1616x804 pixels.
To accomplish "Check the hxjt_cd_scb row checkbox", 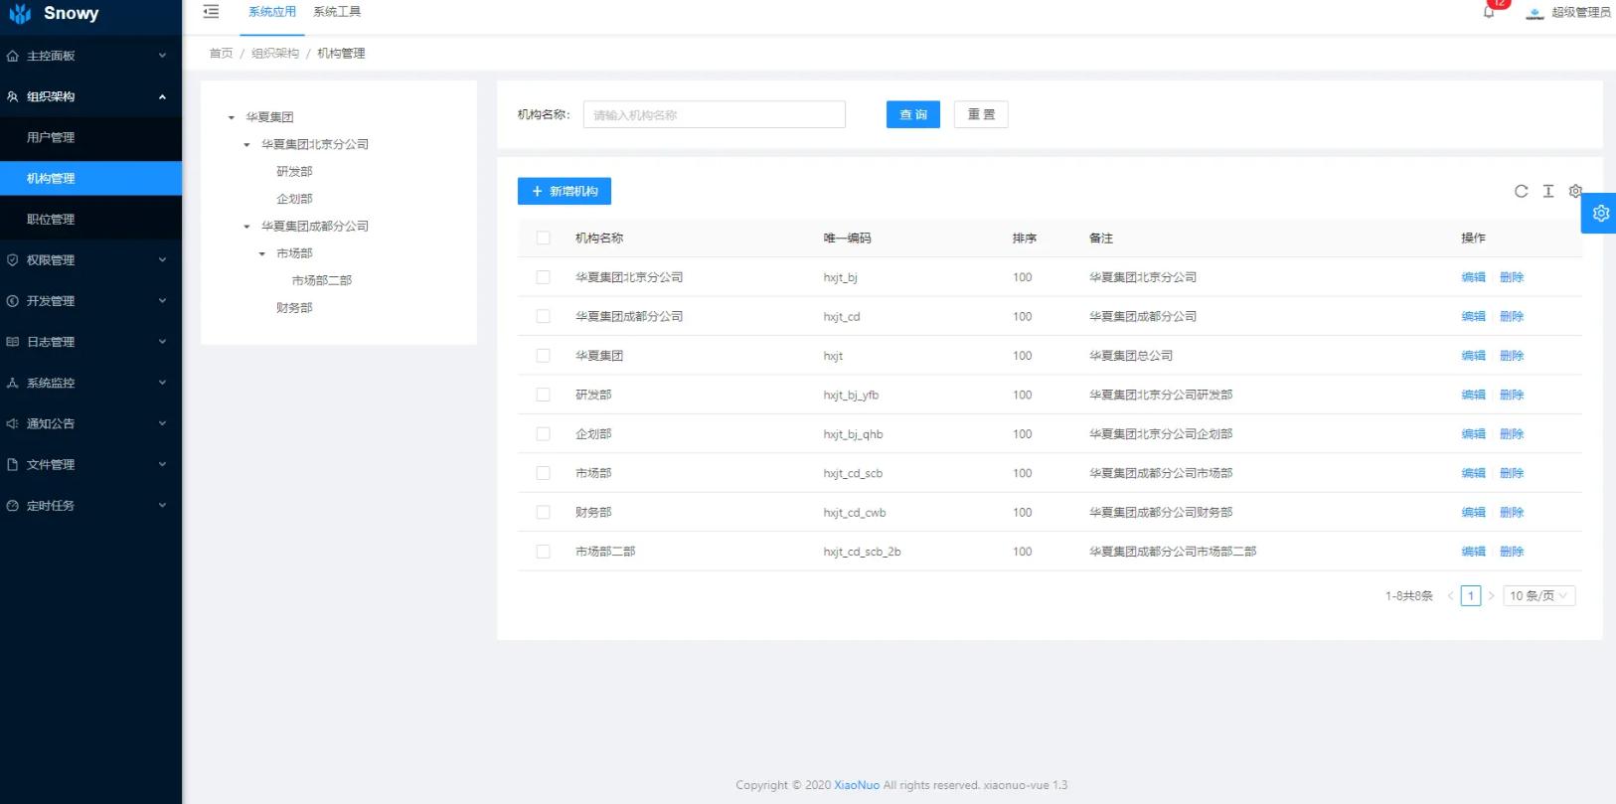I will pos(543,473).
